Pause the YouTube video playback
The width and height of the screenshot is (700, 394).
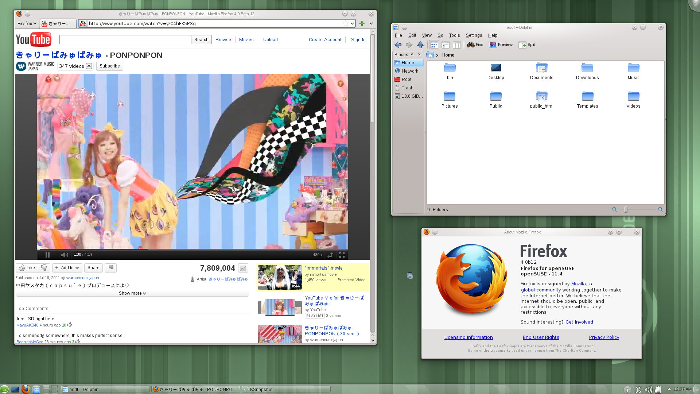point(47,255)
